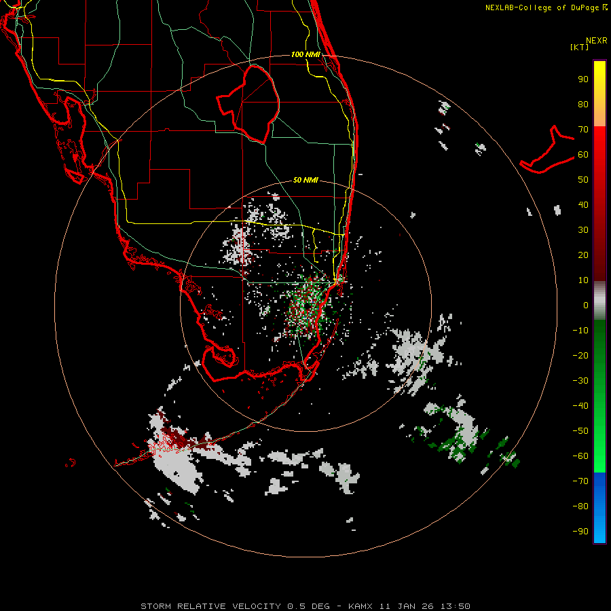Click the 30 value on velocity scale
This screenshot has height=611, width=611.
(x=583, y=230)
